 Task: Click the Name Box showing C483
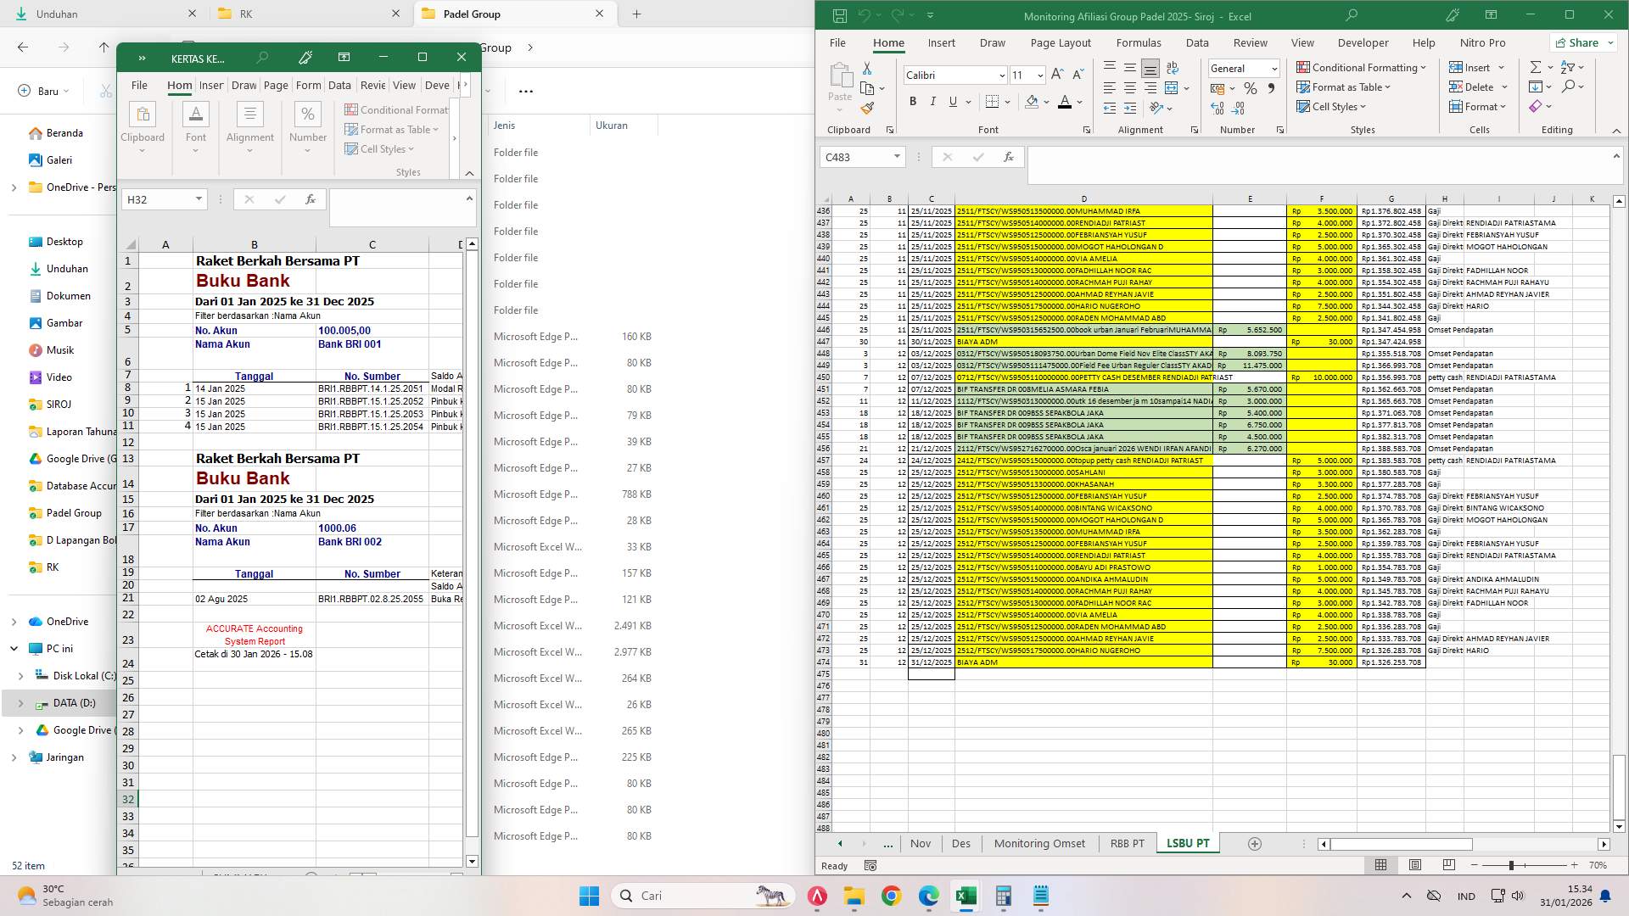click(x=857, y=157)
